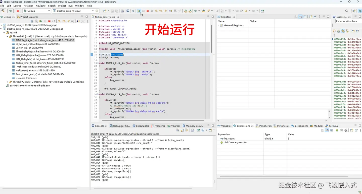Toggle instruction stepping in the Debug view toolbar

pos(78,21)
